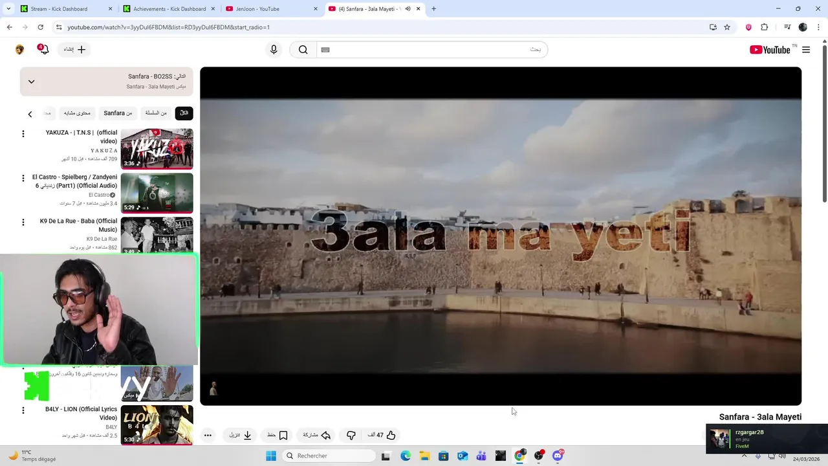
Task: Open YouTube notifications bell
Action: pos(43,49)
